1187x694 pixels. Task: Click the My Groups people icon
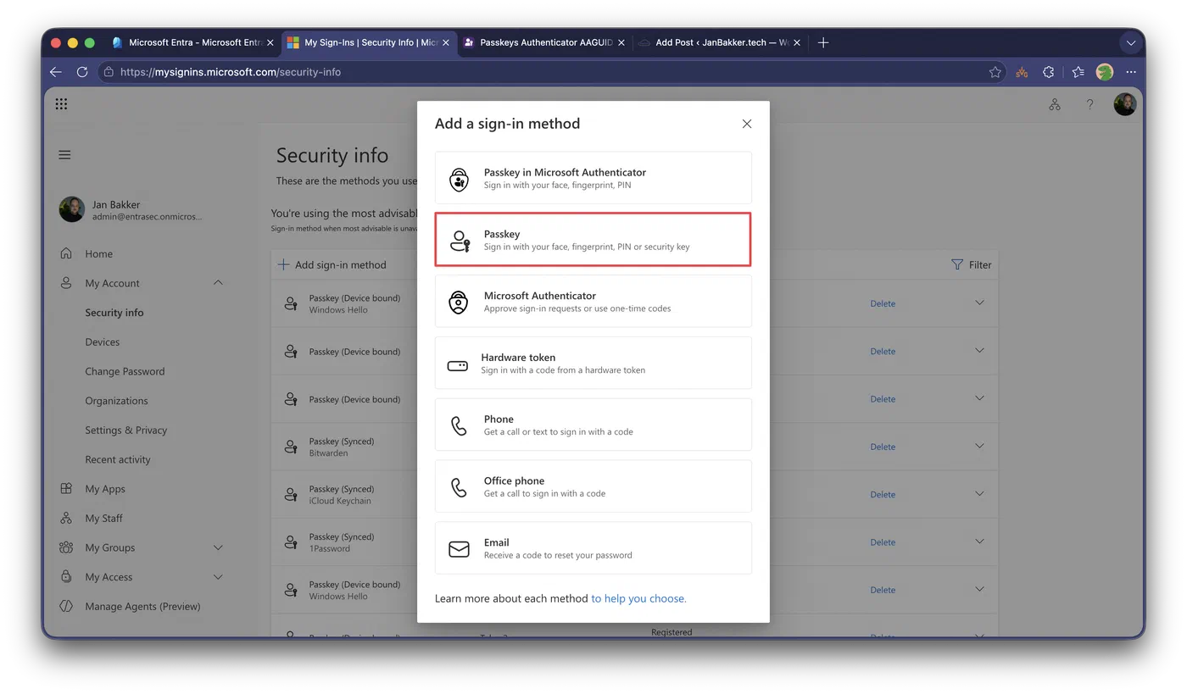pos(66,547)
